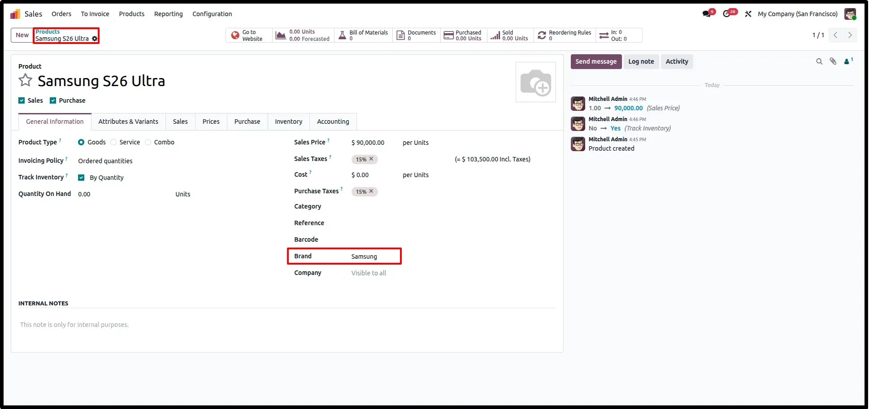The height and width of the screenshot is (409, 869).
Task: Open Reordering Rules stat button
Action: tap(565, 35)
